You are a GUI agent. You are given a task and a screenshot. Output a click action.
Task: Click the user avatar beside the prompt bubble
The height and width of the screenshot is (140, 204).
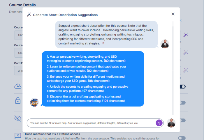[x=165, y=44]
